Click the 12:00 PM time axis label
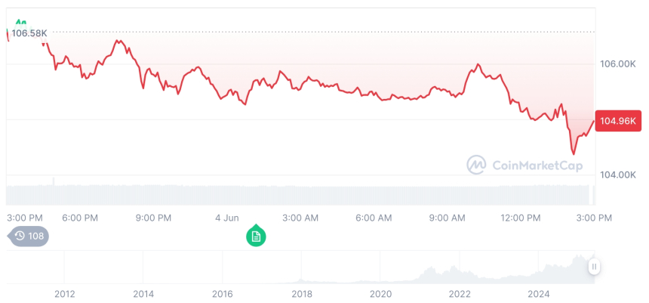The image size is (649, 303). [x=521, y=218]
